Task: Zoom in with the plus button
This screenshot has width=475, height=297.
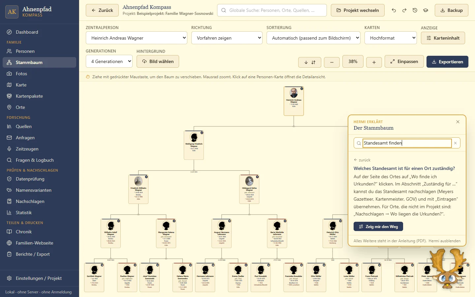Action: point(374,62)
